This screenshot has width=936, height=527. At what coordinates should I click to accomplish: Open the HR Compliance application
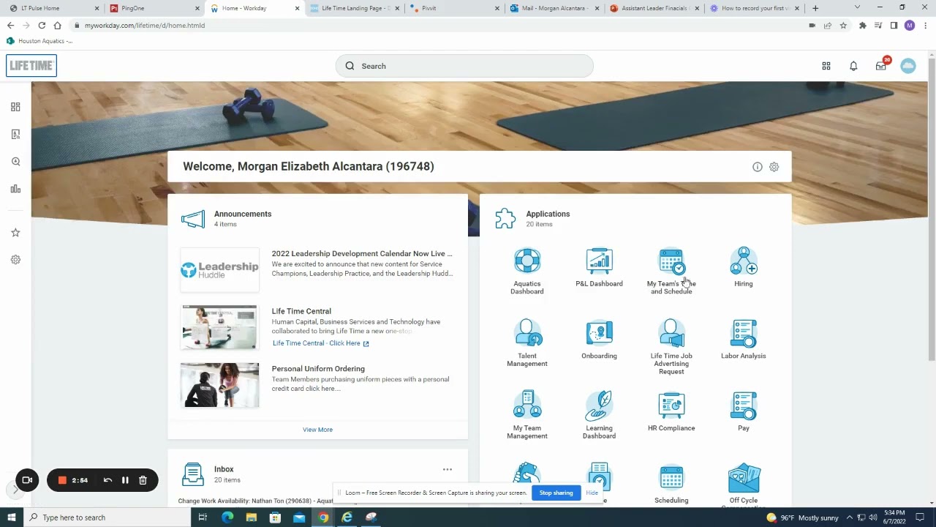coord(671,411)
